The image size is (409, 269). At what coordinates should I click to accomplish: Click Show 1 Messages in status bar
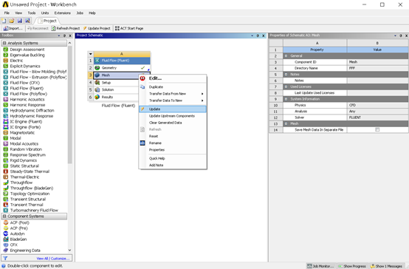click(x=387, y=266)
